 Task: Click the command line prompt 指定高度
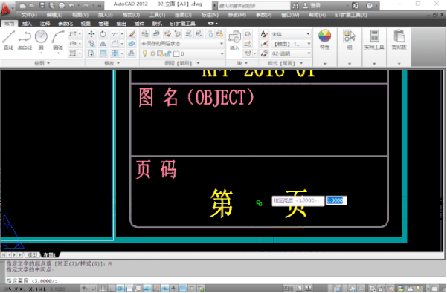31,281
